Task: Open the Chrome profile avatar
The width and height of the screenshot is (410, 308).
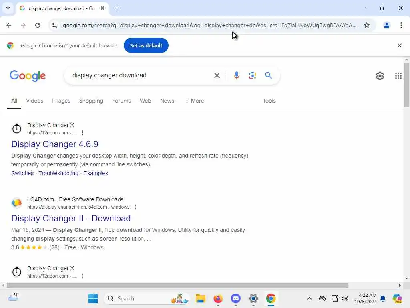Action: pyautogui.click(x=386, y=25)
